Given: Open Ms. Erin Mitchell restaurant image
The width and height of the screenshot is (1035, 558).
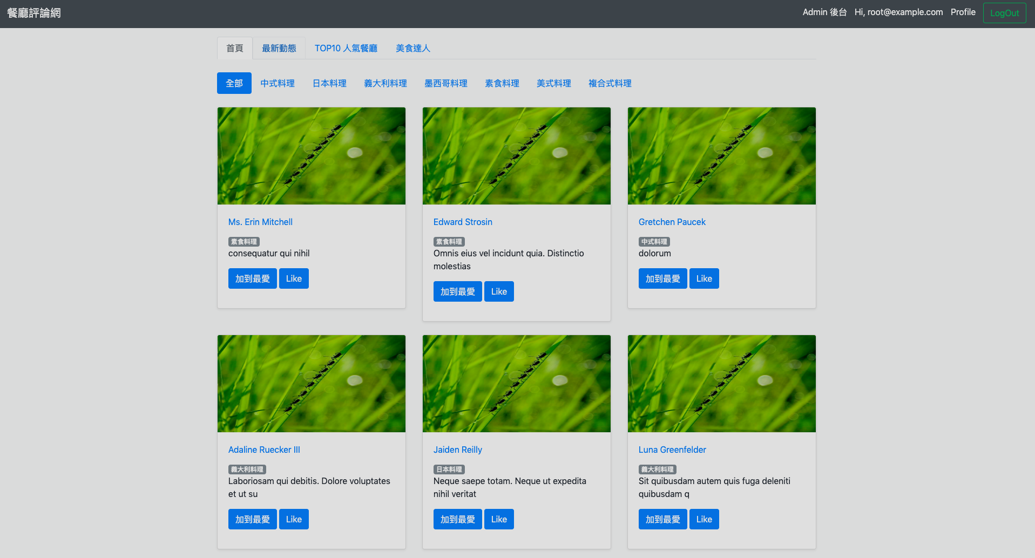Looking at the screenshot, I should pyautogui.click(x=312, y=156).
